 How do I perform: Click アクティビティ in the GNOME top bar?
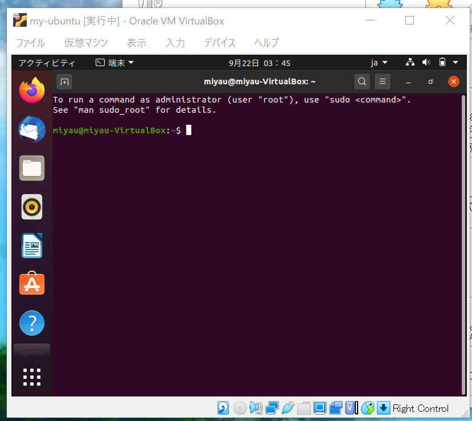(x=47, y=63)
